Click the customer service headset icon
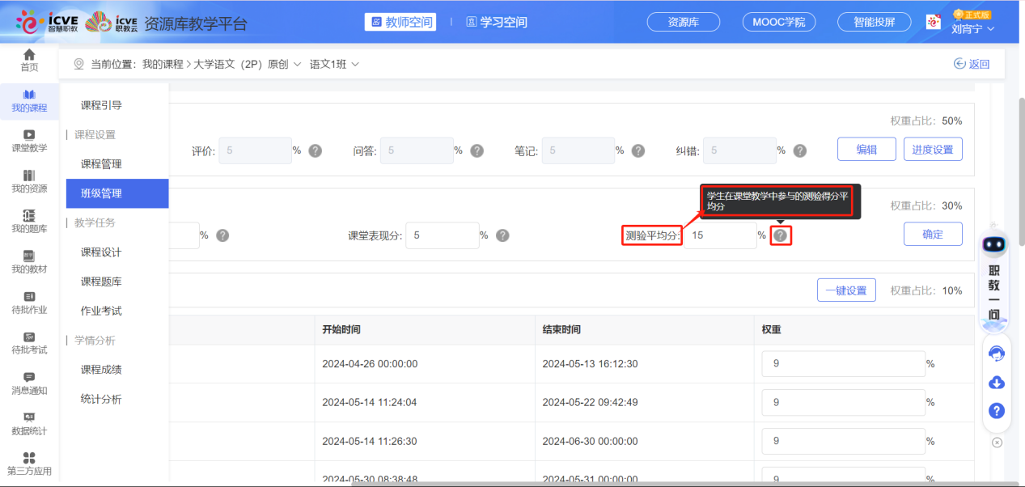Viewport: 1025px width, 487px height. [x=996, y=354]
